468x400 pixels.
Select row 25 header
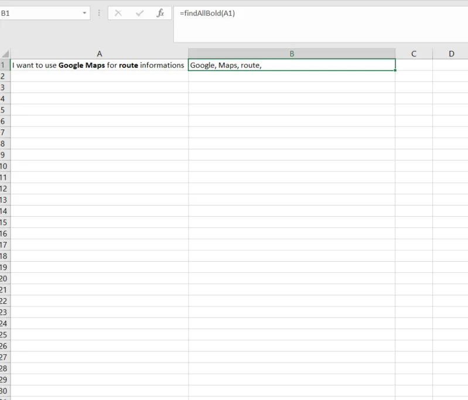(x=5, y=334)
